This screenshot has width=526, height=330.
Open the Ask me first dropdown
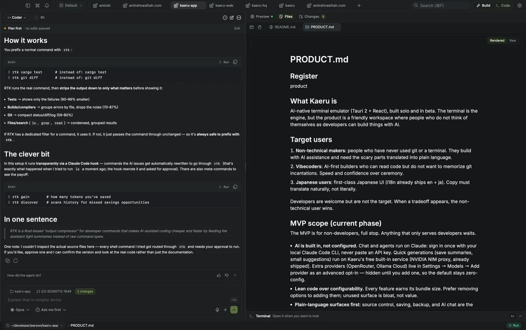pyautogui.click(x=51, y=310)
